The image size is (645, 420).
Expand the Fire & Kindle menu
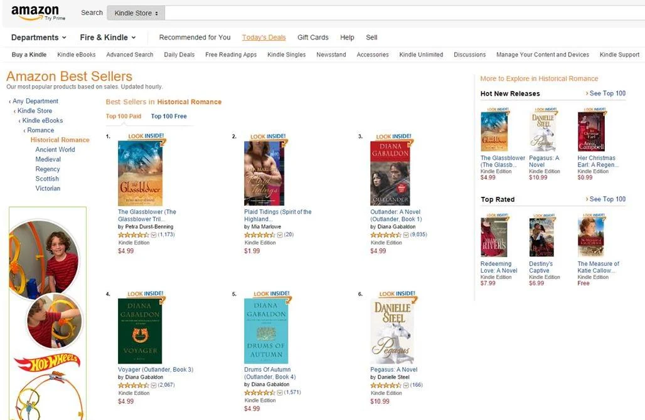(x=108, y=38)
